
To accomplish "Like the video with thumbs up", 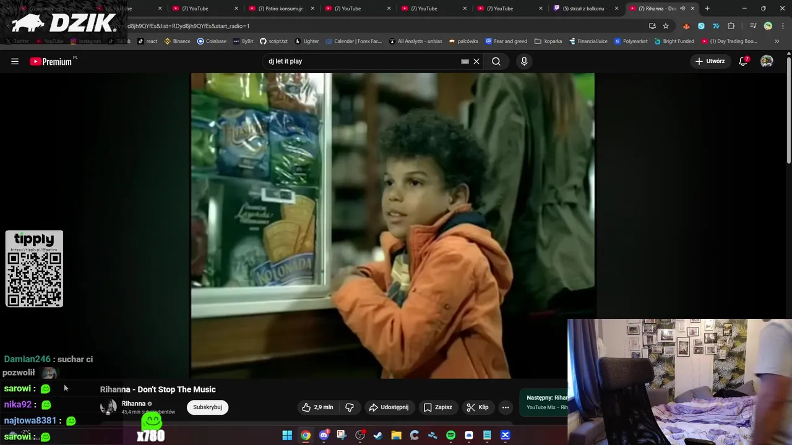I will [317, 407].
